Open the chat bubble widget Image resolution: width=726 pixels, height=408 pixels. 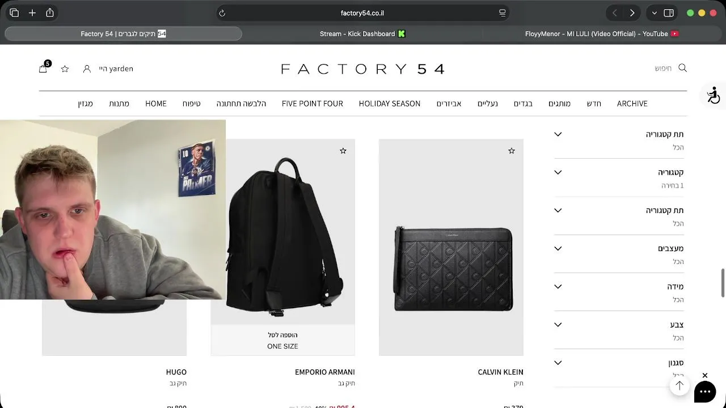click(705, 392)
